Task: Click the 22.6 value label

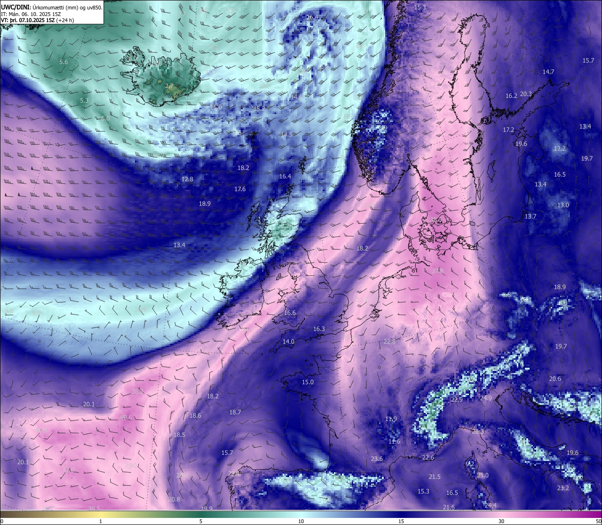Action: pyautogui.click(x=428, y=458)
